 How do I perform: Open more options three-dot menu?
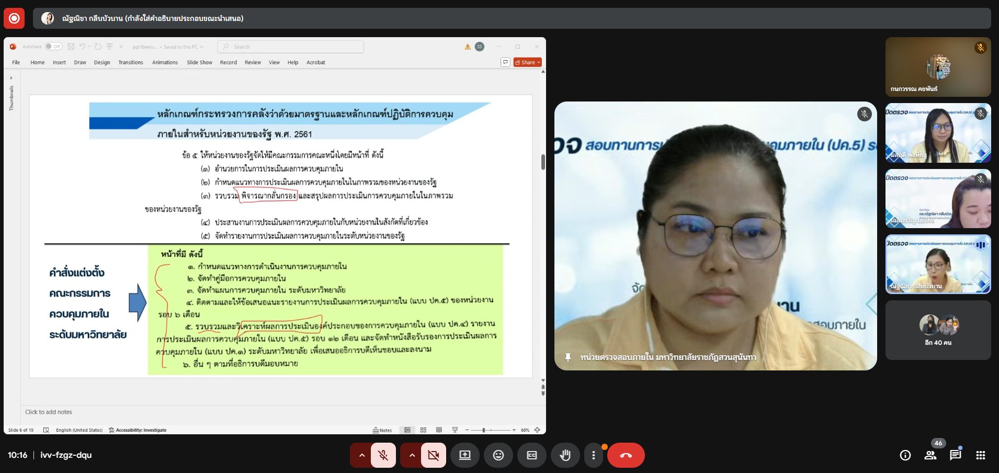[x=593, y=455]
